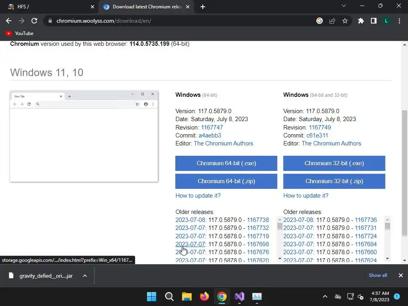Toggle the browser side panel
The image size is (408, 306).
(374, 21)
